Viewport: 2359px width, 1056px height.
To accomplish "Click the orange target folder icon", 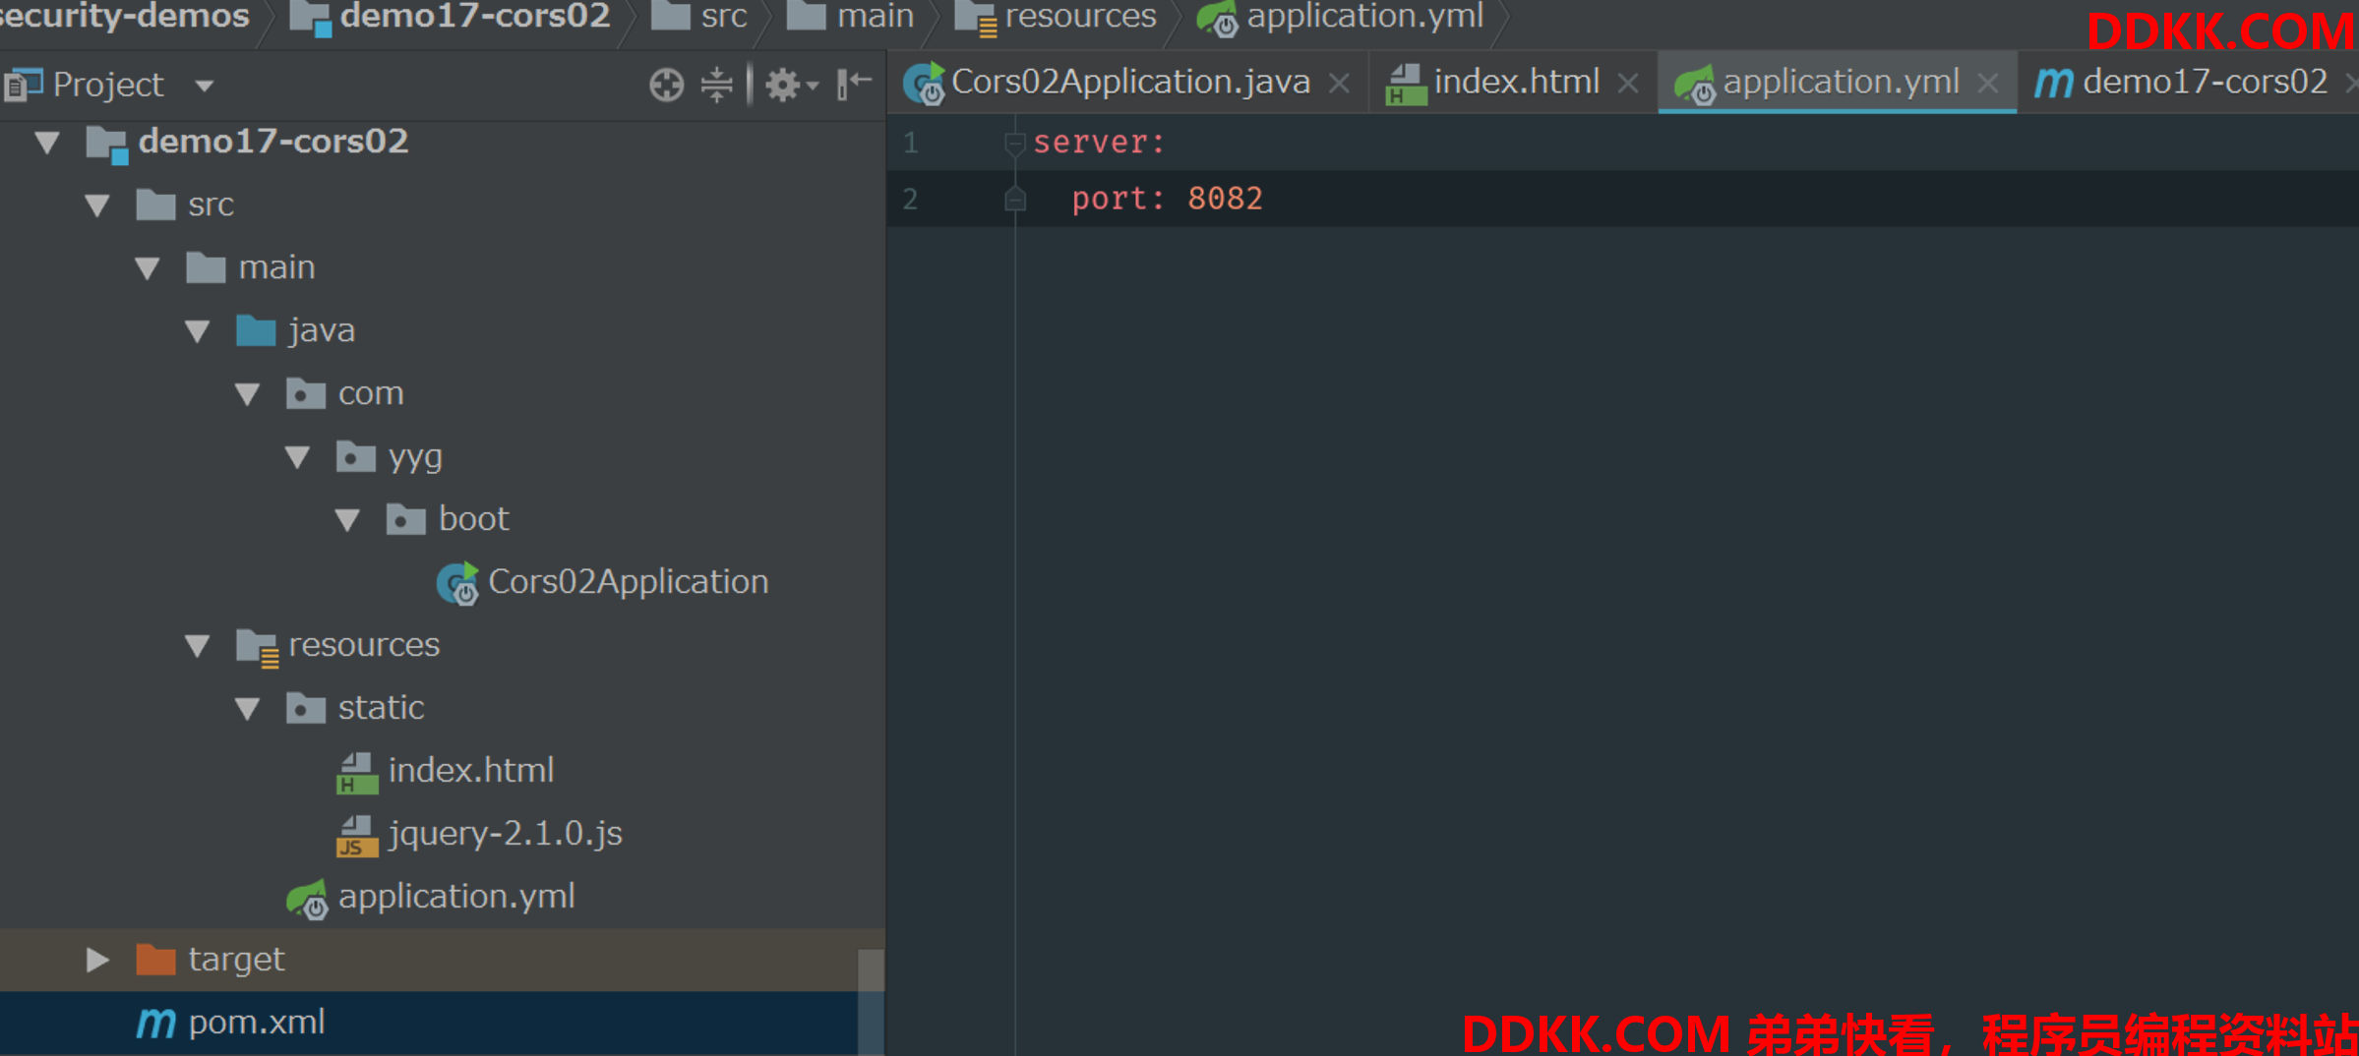I will 155,959.
